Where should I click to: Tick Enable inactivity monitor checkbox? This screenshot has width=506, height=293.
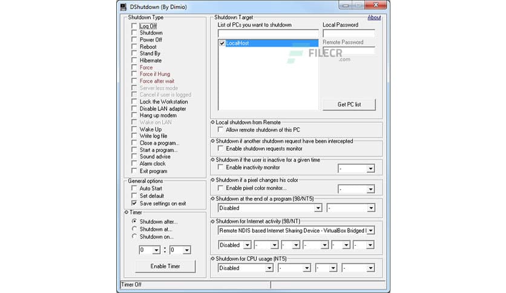[220, 167]
